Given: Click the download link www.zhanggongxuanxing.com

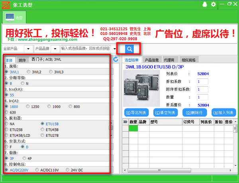Looking at the screenshot, I should click(47, 39).
